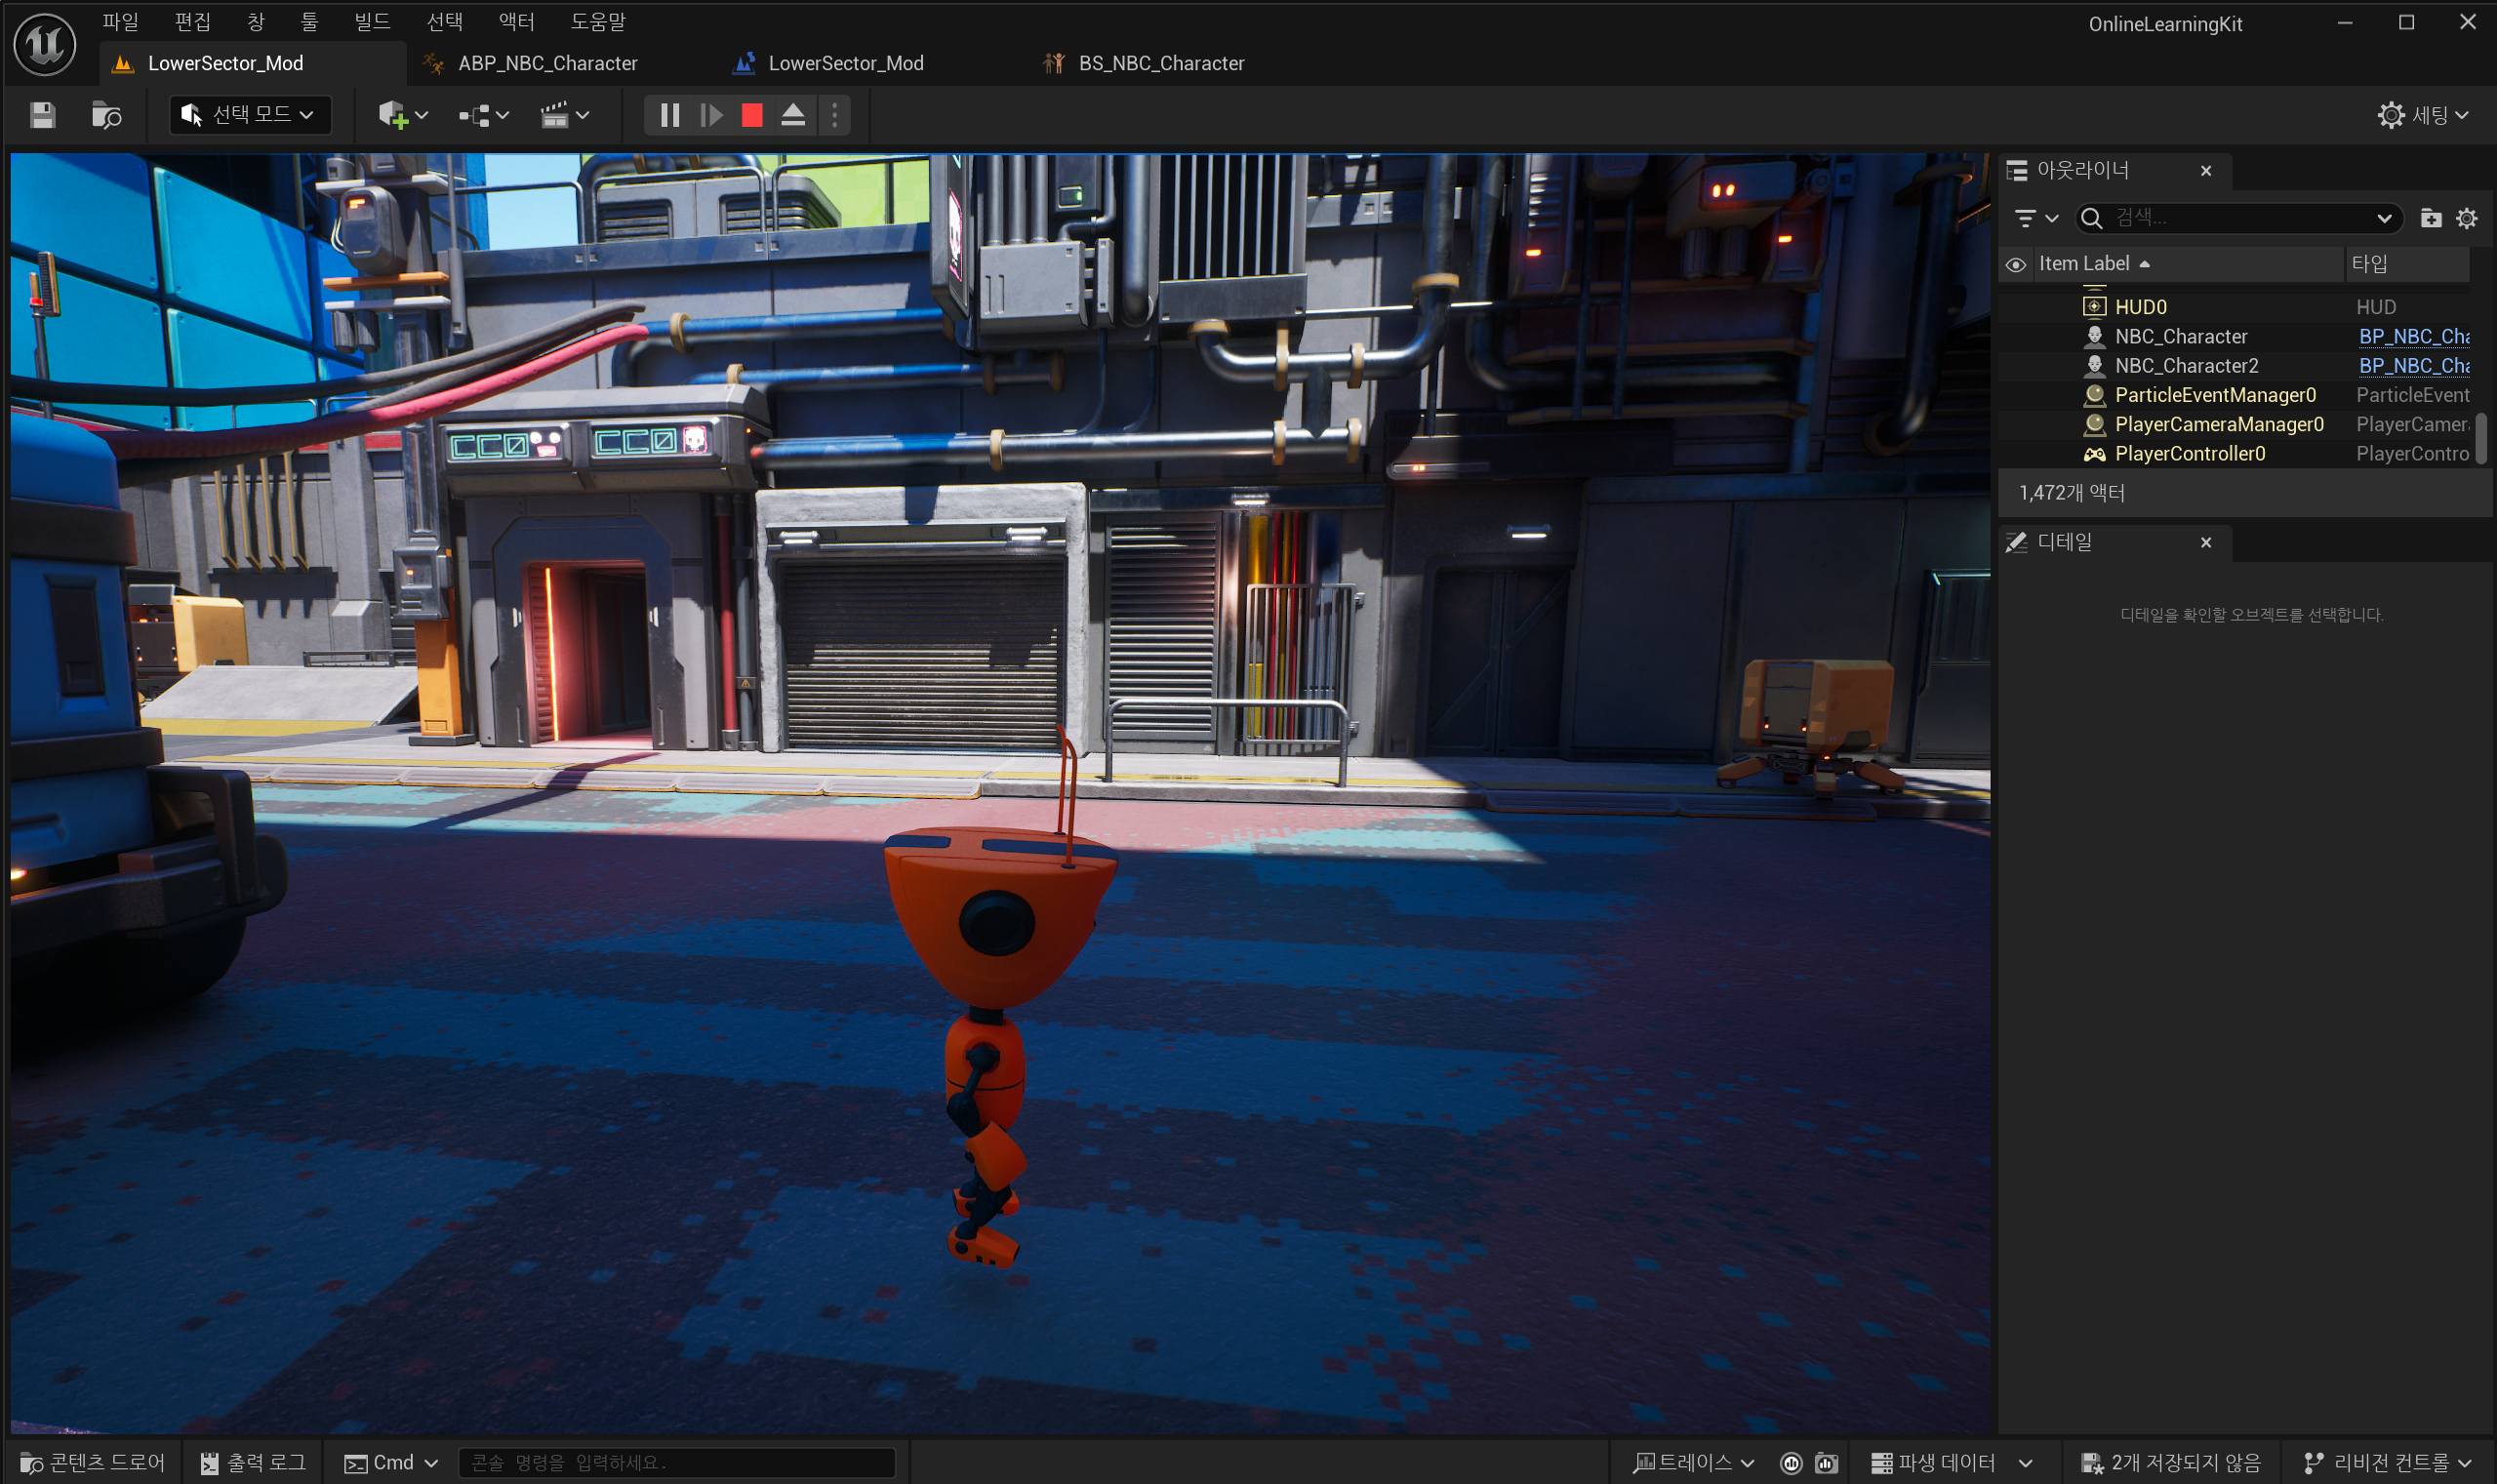The image size is (2497, 1484).
Task: Click the Eject from player icon
Action: 793,115
